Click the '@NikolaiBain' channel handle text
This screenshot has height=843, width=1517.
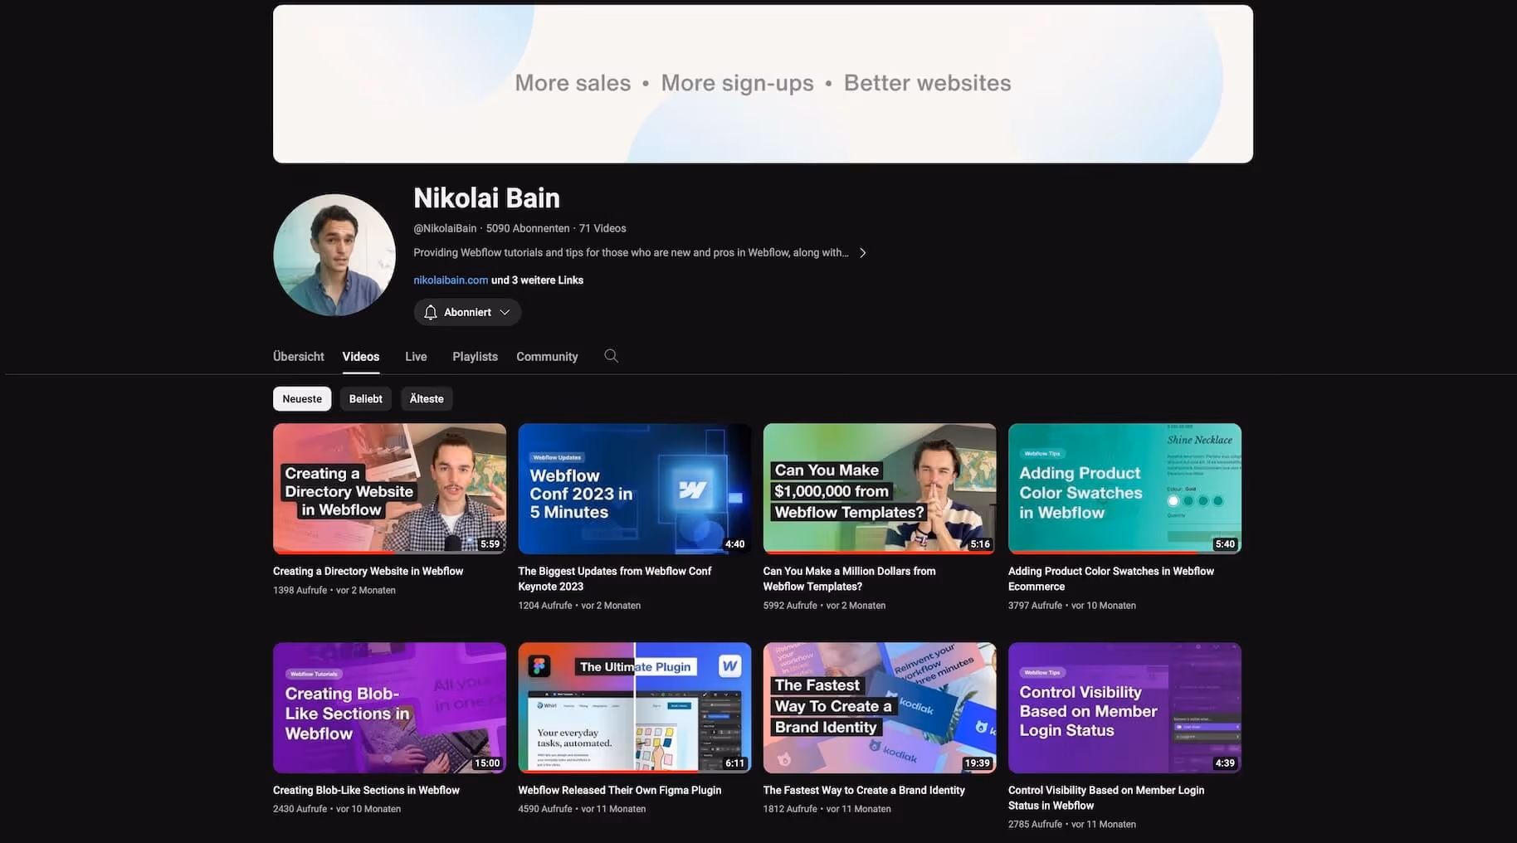[x=445, y=228]
